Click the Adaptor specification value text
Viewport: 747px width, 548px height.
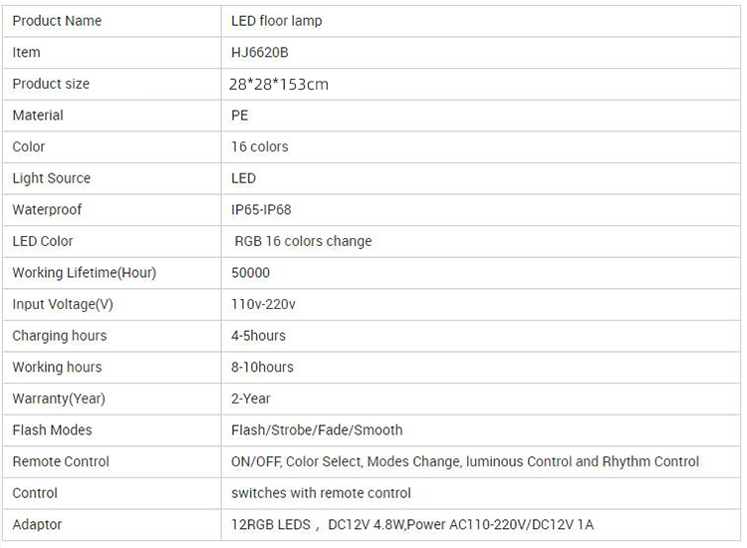pyautogui.click(x=412, y=524)
